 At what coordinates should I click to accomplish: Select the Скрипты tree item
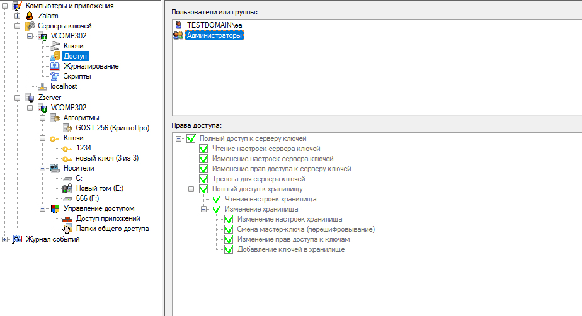click(x=77, y=76)
